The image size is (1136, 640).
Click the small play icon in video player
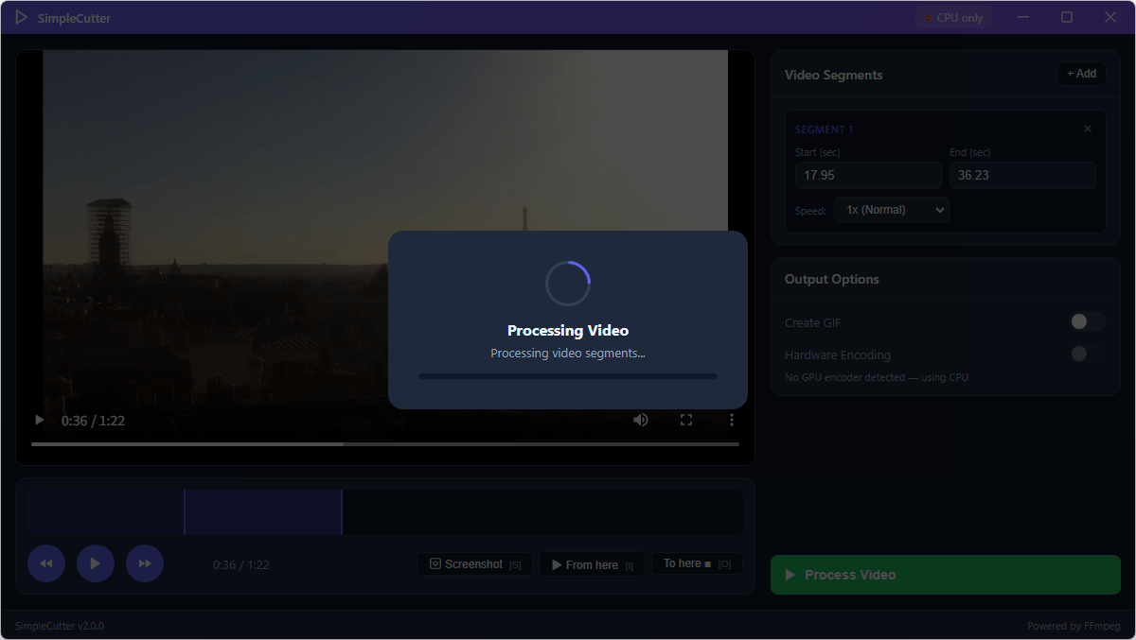coord(39,420)
